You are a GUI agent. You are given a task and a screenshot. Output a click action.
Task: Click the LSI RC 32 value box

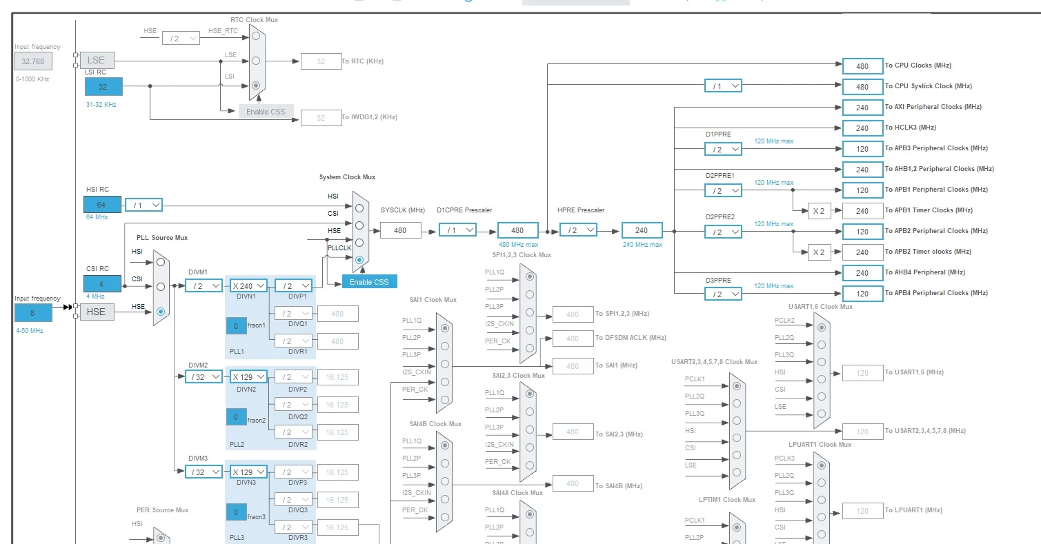pyautogui.click(x=103, y=86)
